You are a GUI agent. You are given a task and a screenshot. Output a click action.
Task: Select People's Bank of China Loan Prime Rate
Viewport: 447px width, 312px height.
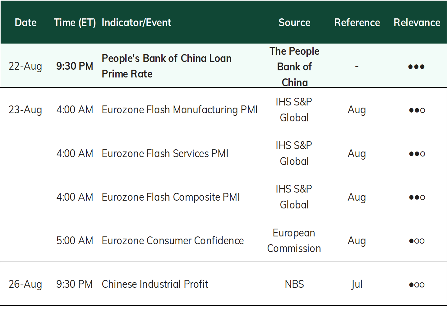click(167, 66)
